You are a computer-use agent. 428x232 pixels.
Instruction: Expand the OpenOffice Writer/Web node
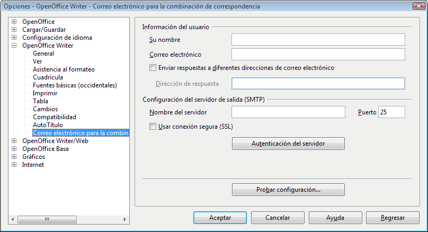tap(14, 141)
